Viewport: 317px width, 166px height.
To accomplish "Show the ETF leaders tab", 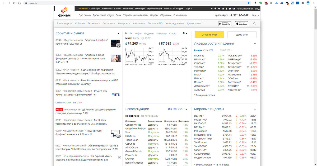I will [211, 50].
